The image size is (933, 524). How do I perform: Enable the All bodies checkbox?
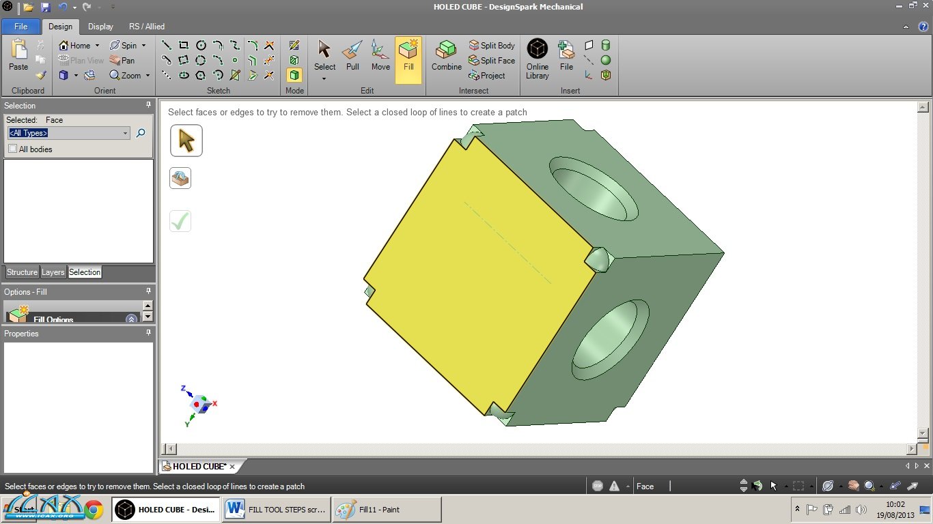pos(13,149)
